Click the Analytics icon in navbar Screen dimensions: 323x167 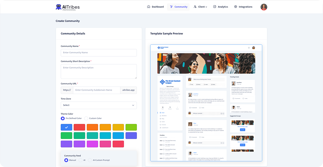[x=215, y=7]
